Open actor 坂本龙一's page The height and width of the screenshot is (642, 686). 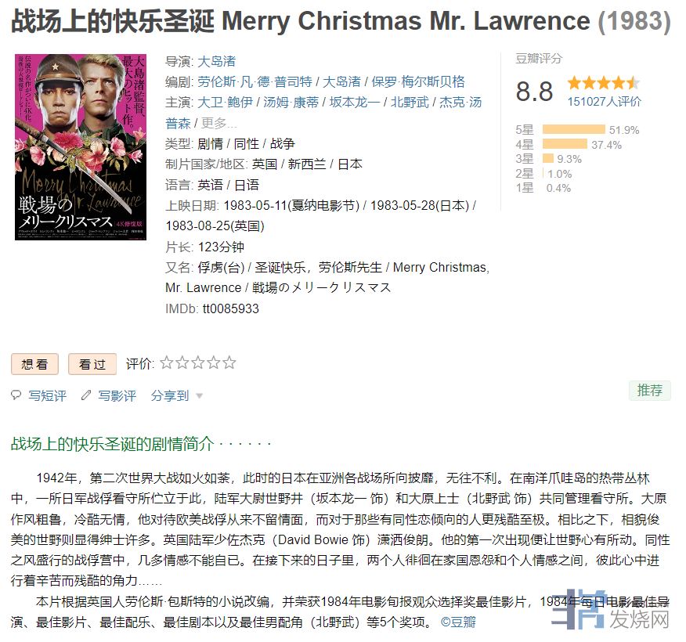coord(355,103)
